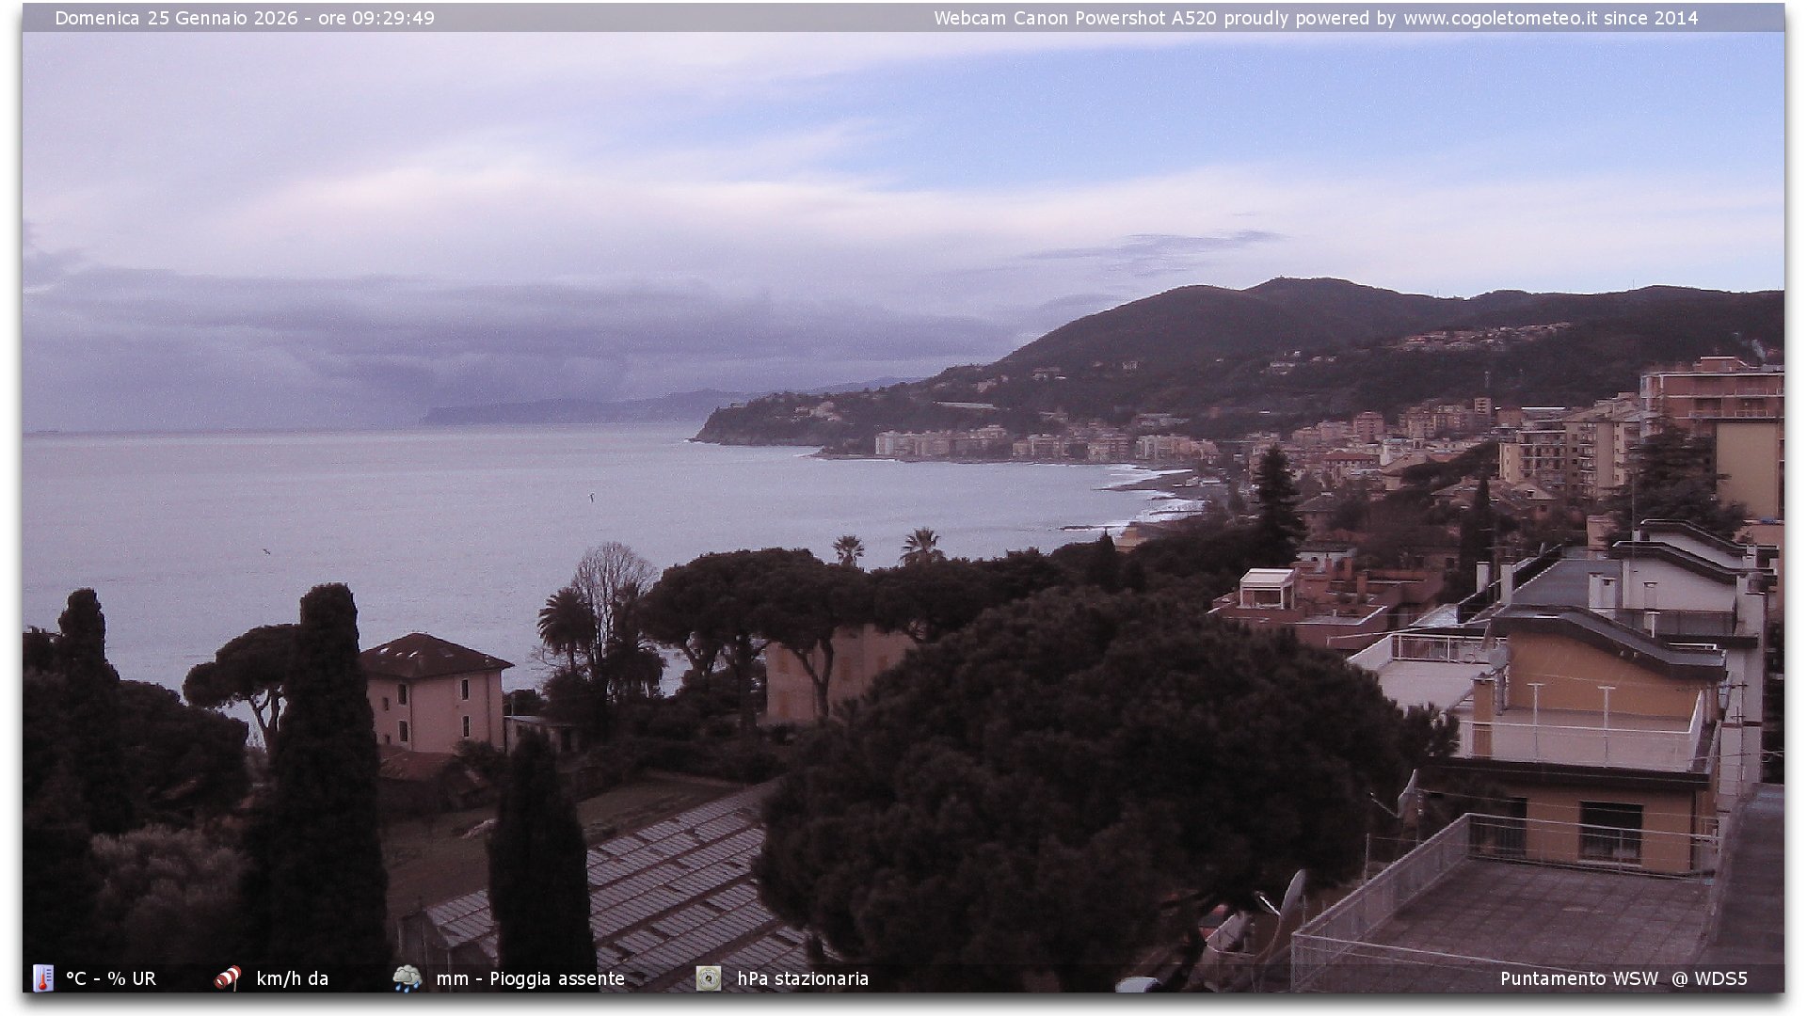Click Webcam Canon Powershot A520 text
Image resolution: width=1807 pixels, height=1016 pixels.
click(x=1075, y=18)
